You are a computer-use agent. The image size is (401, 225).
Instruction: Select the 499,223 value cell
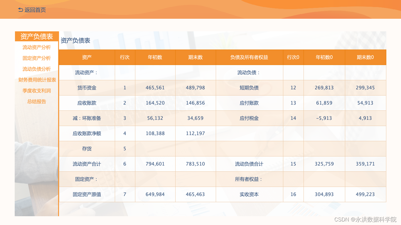pyautogui.click(x=365, y=194)
